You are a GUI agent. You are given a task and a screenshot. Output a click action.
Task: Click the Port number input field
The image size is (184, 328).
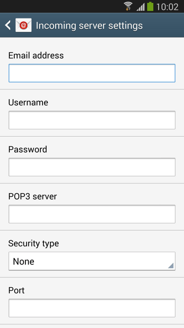92,308
